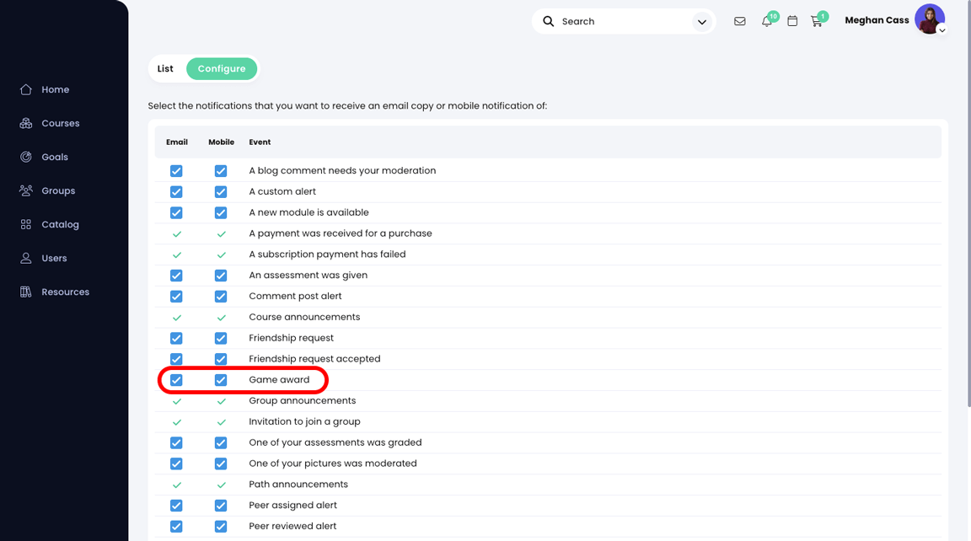Go to Home from the sidebar

coord(55,89)
